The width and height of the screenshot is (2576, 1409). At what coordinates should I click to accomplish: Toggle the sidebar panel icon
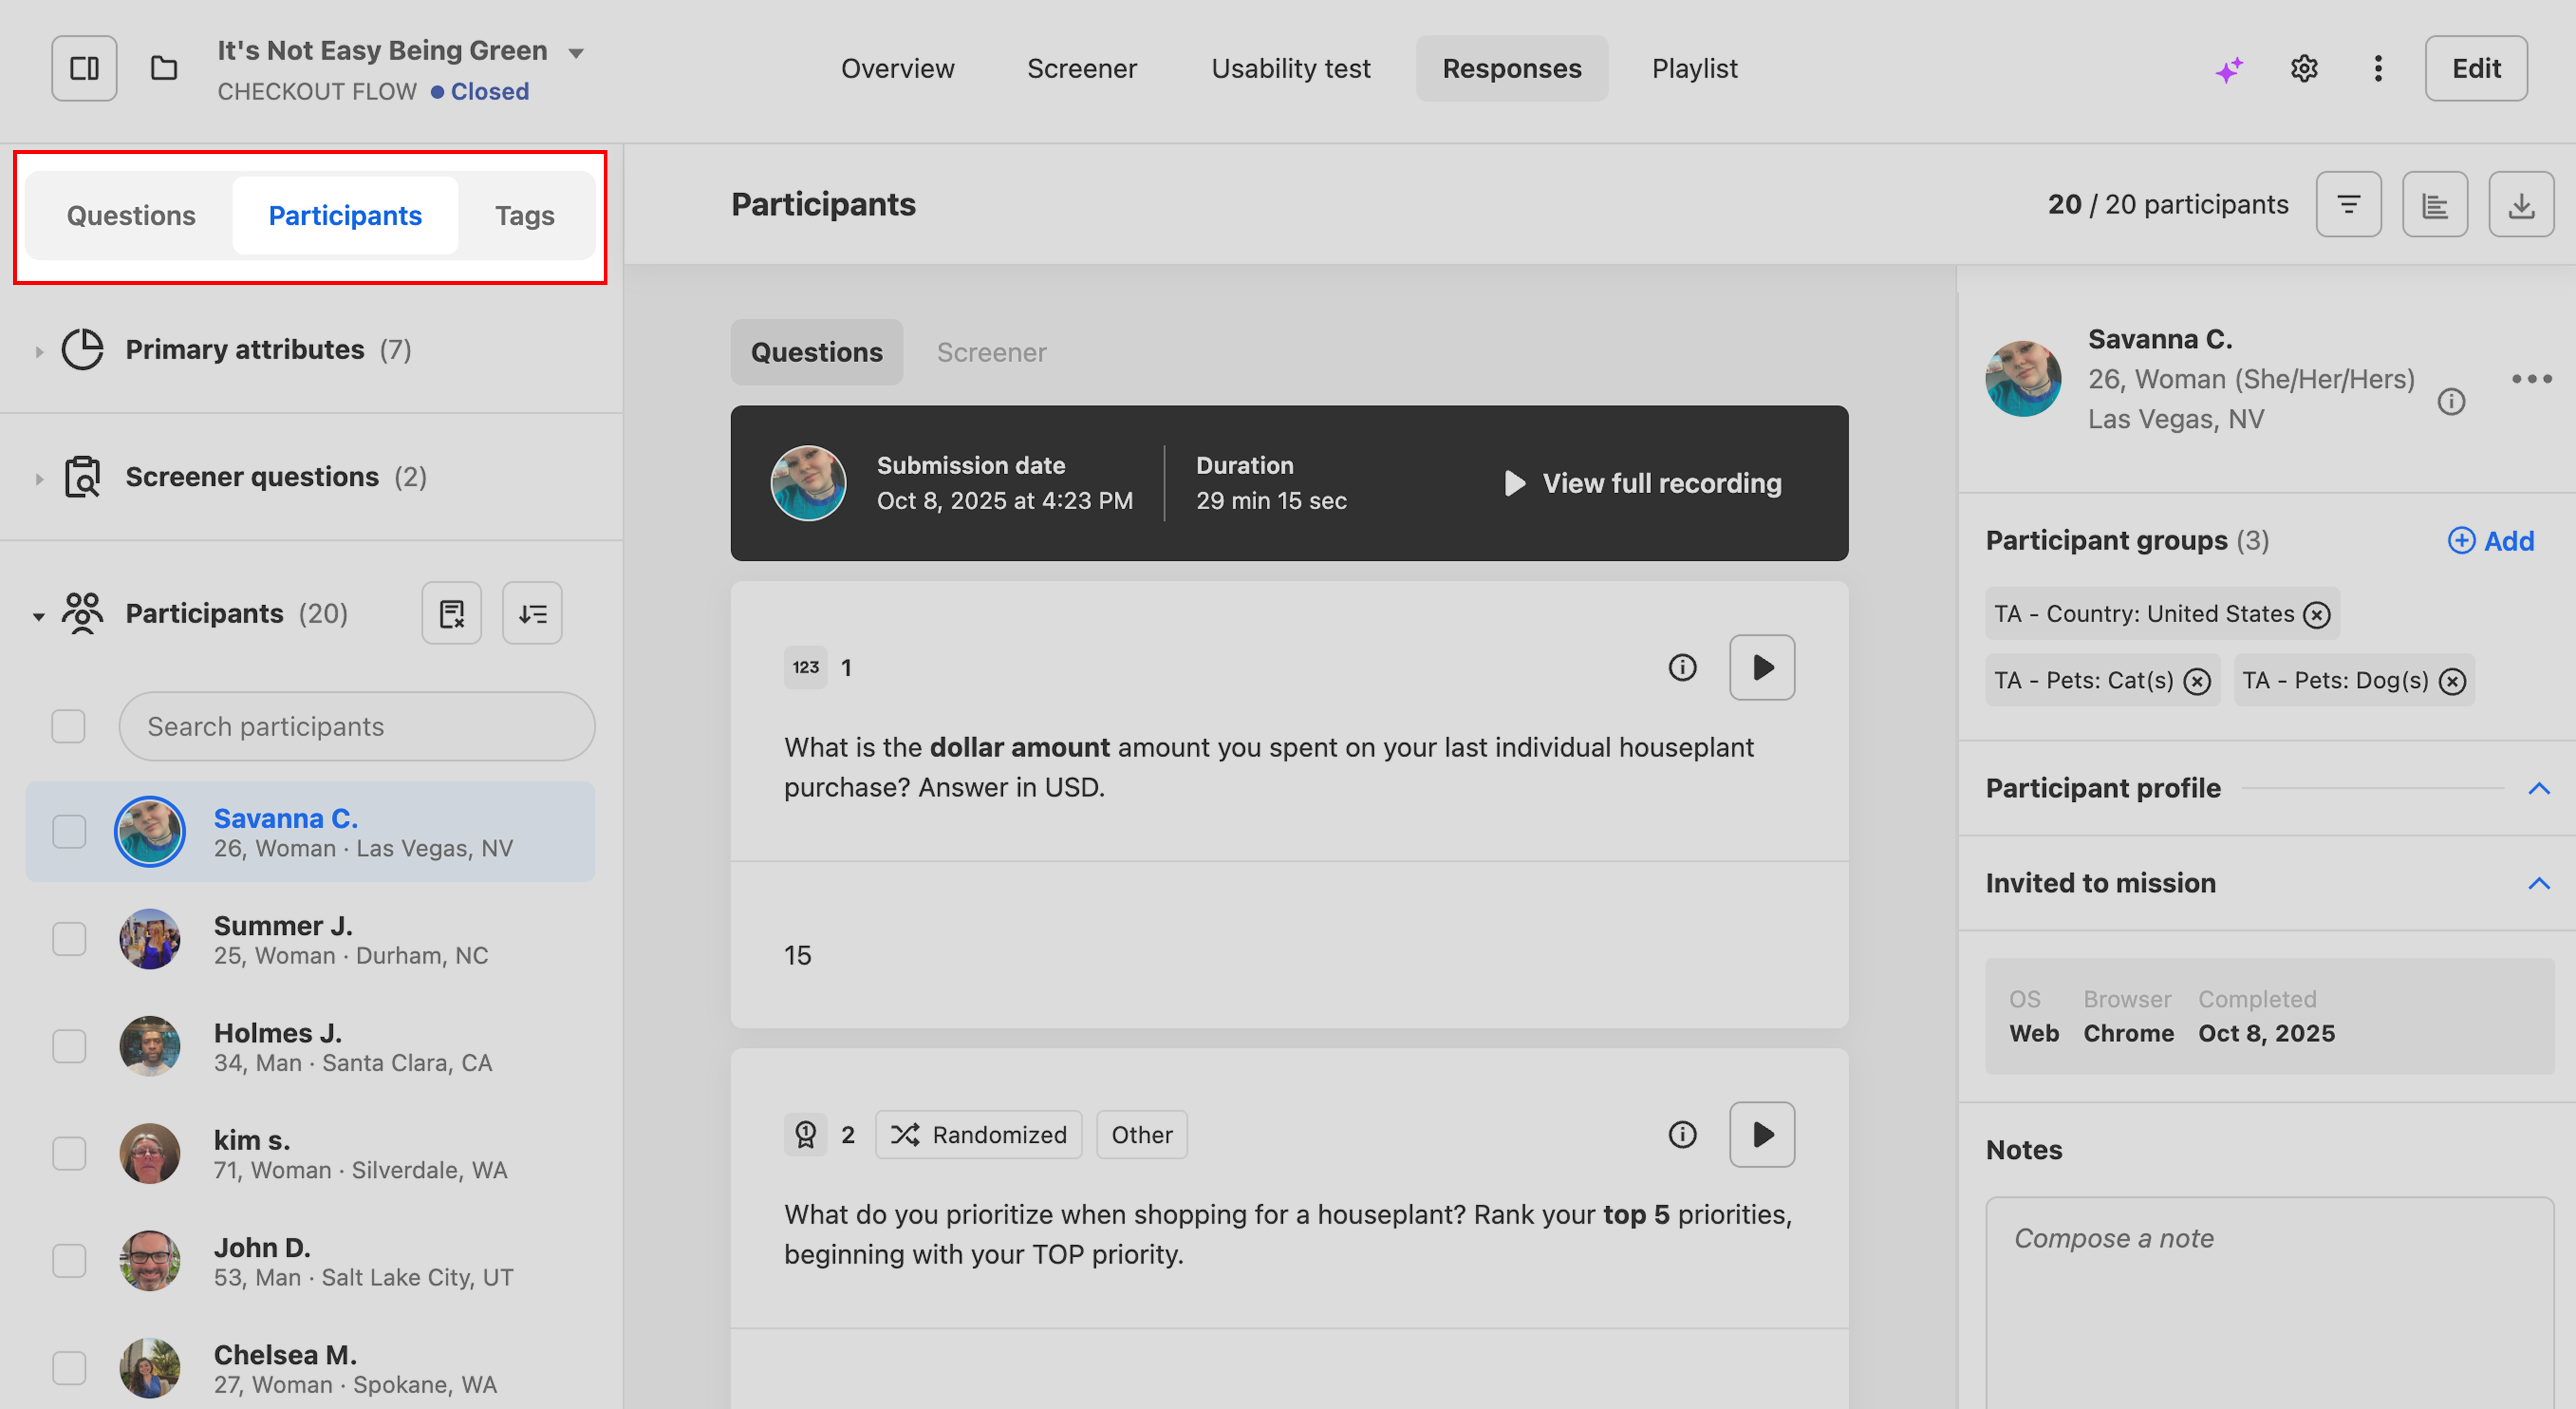(84, 68)
